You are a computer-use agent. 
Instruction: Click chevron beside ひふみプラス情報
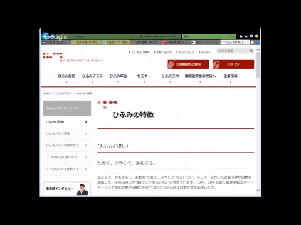point(86,134)
